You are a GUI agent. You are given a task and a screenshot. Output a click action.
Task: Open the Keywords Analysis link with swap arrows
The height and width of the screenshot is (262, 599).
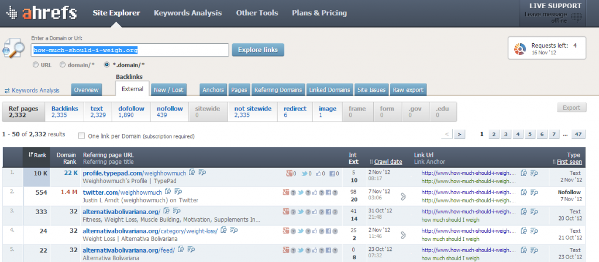pos(32,91)
